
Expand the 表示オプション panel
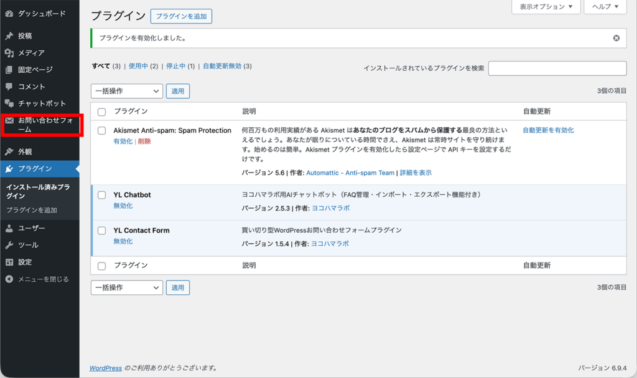coord(546,7)
